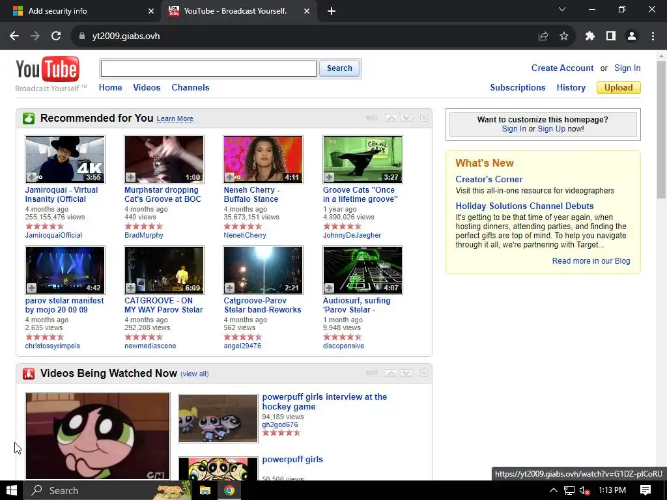Image resolution: width=667 pixels, height=500 pixels.
Task: Go to Home navigation link
Action: point(110,88)
